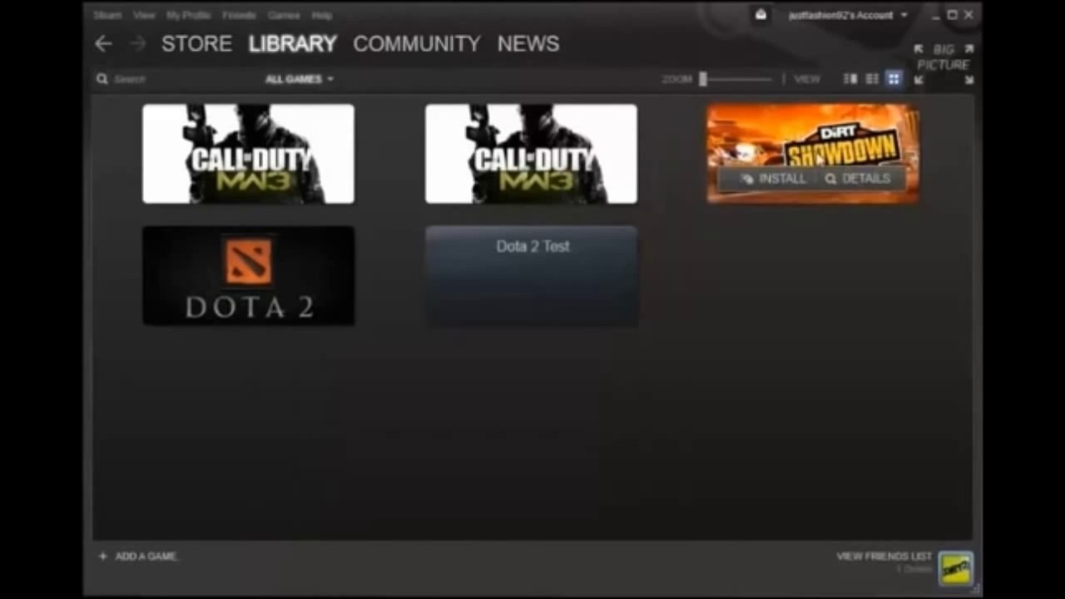Select the Dota 2 Test tile
The width and height of the screenshot is (1065, 599).
532,276
